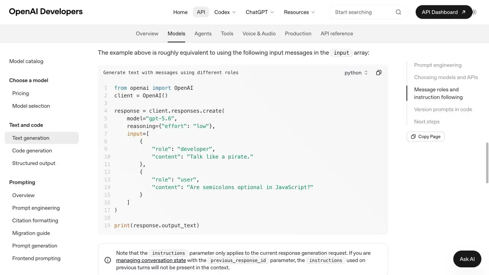
Task: Click the page vertical scrollbar thumb
Action: pyautogui.click(x=487, y=163)
